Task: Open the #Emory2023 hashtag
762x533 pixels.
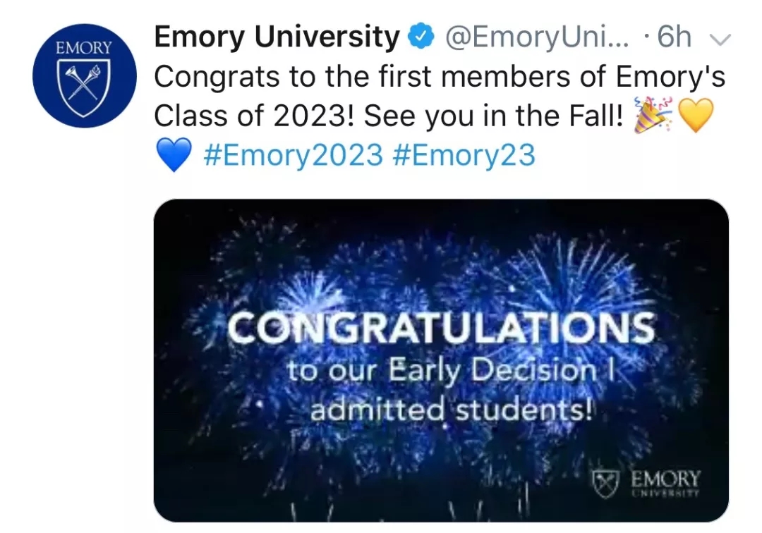Action: pyautogui.click(x=292, y=156)
